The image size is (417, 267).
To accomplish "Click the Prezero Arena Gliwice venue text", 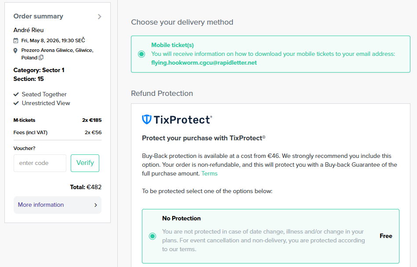I will (57, 50).
